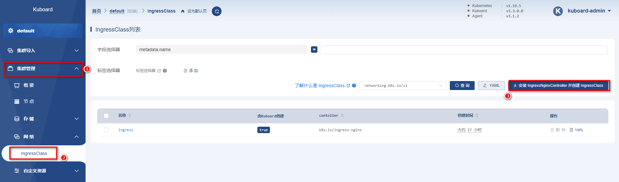Expand the 集群导入 sidebar section

pos(43,50)
